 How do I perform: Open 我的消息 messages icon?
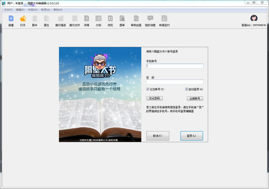click(x=150, y=18)
